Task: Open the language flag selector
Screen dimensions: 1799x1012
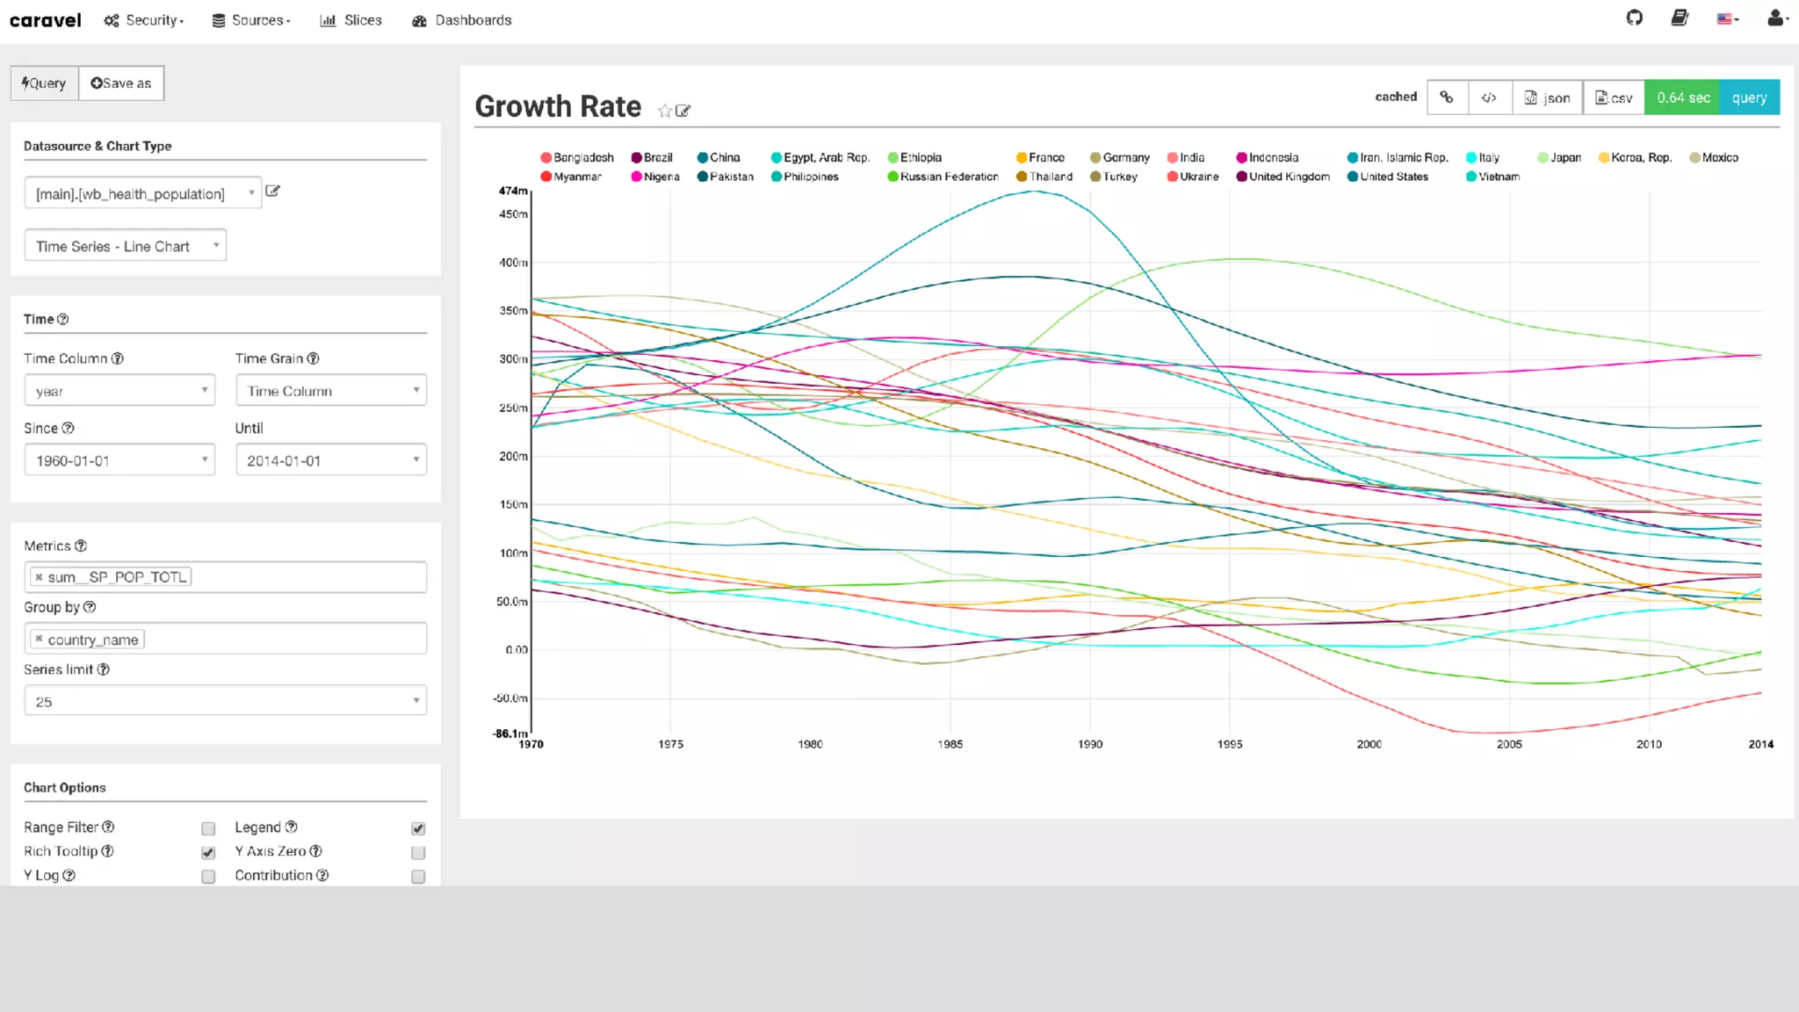Action: click(1727, 18)
